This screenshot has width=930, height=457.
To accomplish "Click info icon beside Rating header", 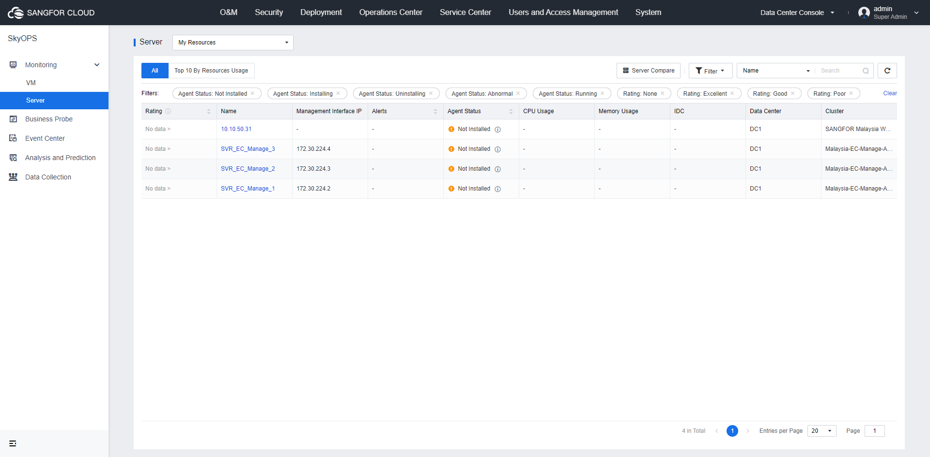I will click(x=168, y=111).
